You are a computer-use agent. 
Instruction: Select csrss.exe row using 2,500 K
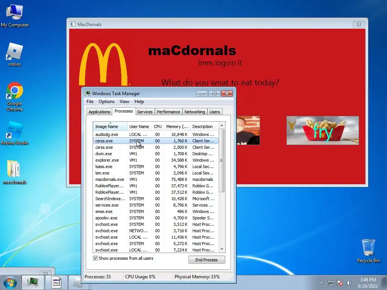coord(155,147)
